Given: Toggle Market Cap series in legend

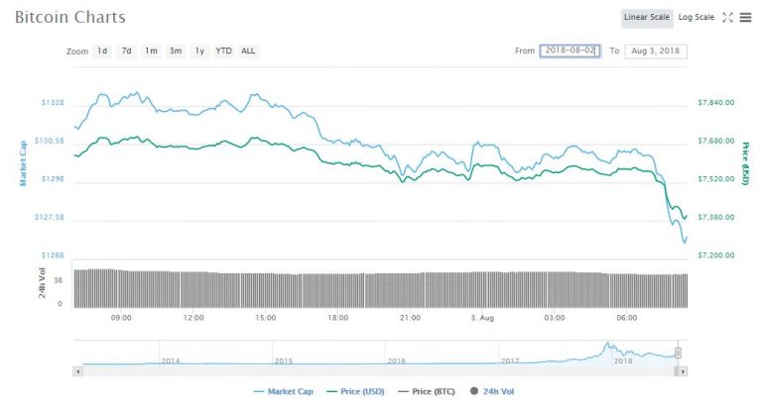Looking at the screenshot, I should coord(286,391).
